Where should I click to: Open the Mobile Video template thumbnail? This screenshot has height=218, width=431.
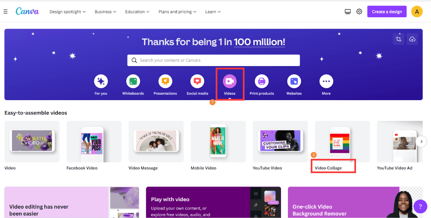(218, 142)
